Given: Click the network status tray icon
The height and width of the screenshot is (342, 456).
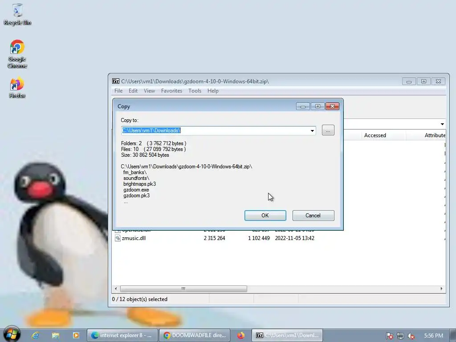Looking at the screenshot, I should point(400,336).
